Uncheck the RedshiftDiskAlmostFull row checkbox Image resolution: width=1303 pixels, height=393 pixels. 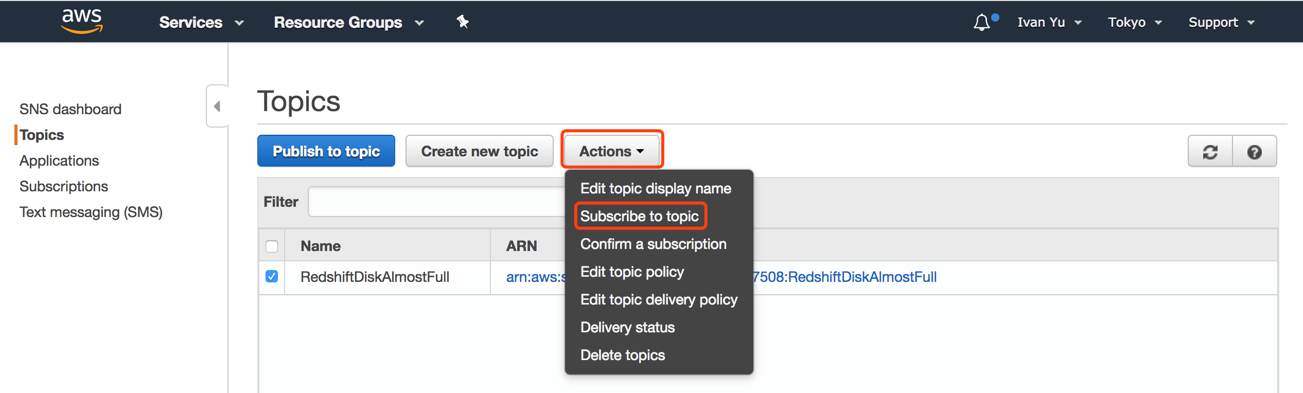272,277
